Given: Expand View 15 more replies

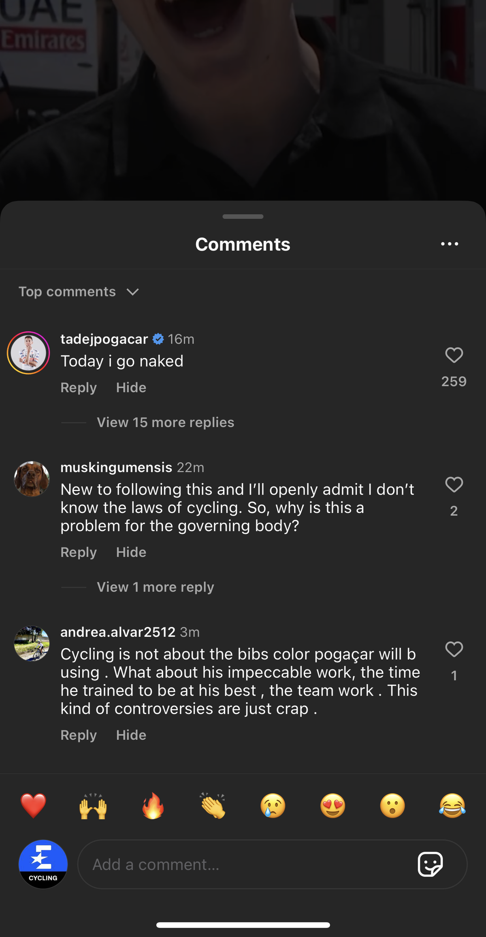Looking at the screenshot, I should pyautogui.click(x=165, y=423).
